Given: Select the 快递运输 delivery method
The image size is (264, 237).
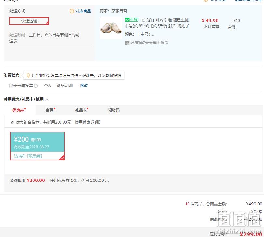Looking at the screenshot, I should coord(29,21).
